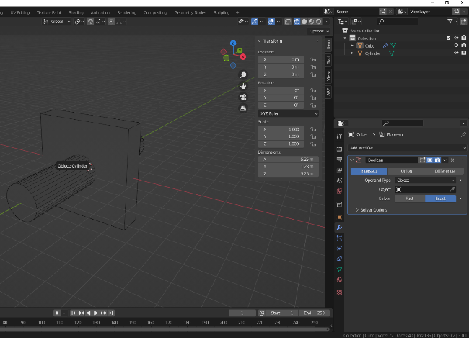Screen dimensions: 469x338
Task: Open the outliner filter dropdown
Action: tap(452, 21)
